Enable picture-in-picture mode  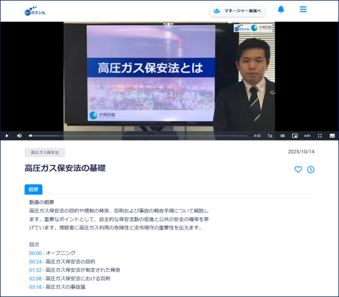coord(295,136)
